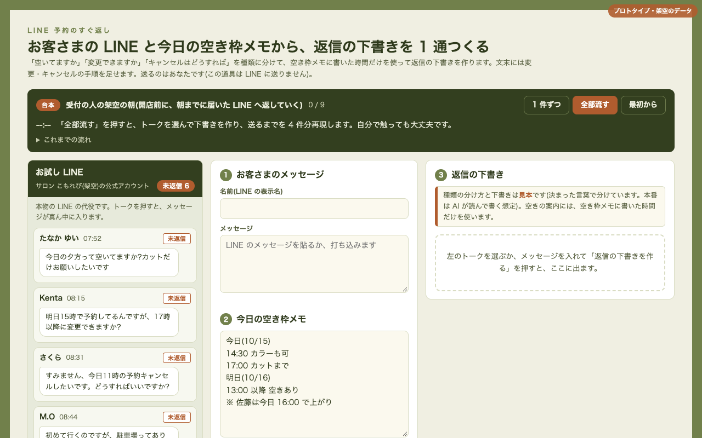Click the red 見本 word in the notice
702x438 pixels.
525,195
